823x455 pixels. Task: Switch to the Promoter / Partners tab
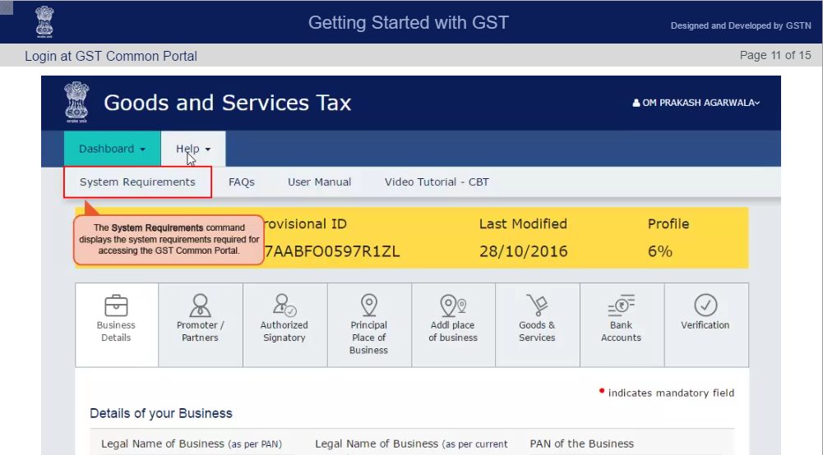pos(201,325)
